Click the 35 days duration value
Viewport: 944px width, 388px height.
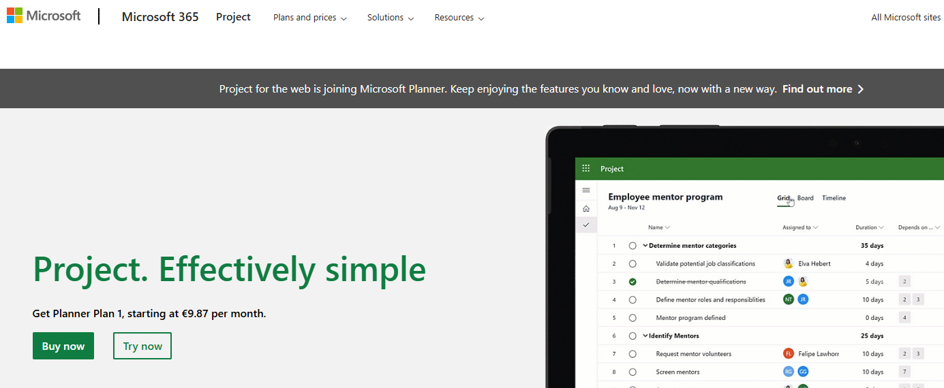pos(872,246)
